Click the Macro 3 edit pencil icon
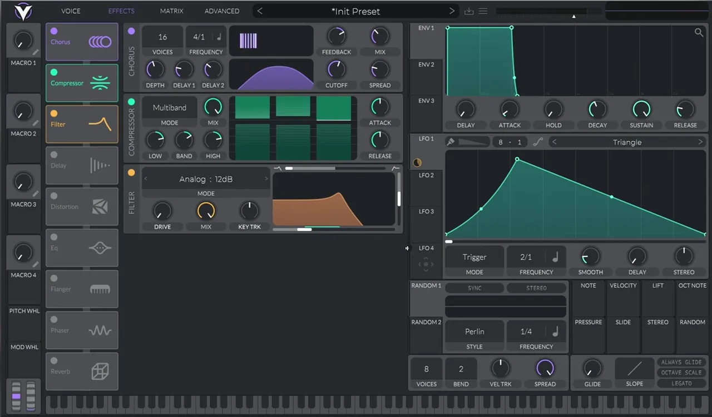The image size is (712, 417). click(36, 193)
